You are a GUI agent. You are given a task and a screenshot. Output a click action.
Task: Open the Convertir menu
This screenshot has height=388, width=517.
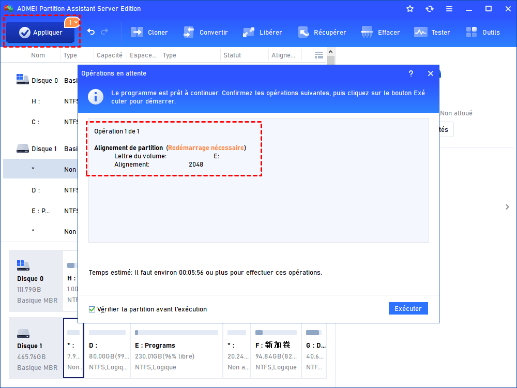(x=205, y=32)
